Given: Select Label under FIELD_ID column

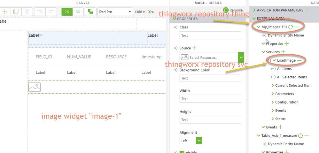Looking at the screenshot, I should (41, 73).
